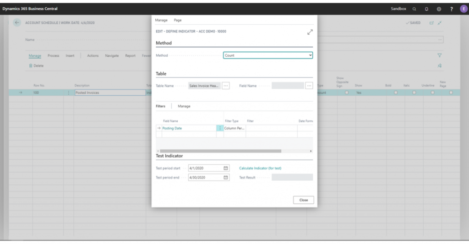Open Table Name lookup ellipsis button
The height and width of the screenshot is (244, 469).
pyautogui.click(x=226, y=86)
